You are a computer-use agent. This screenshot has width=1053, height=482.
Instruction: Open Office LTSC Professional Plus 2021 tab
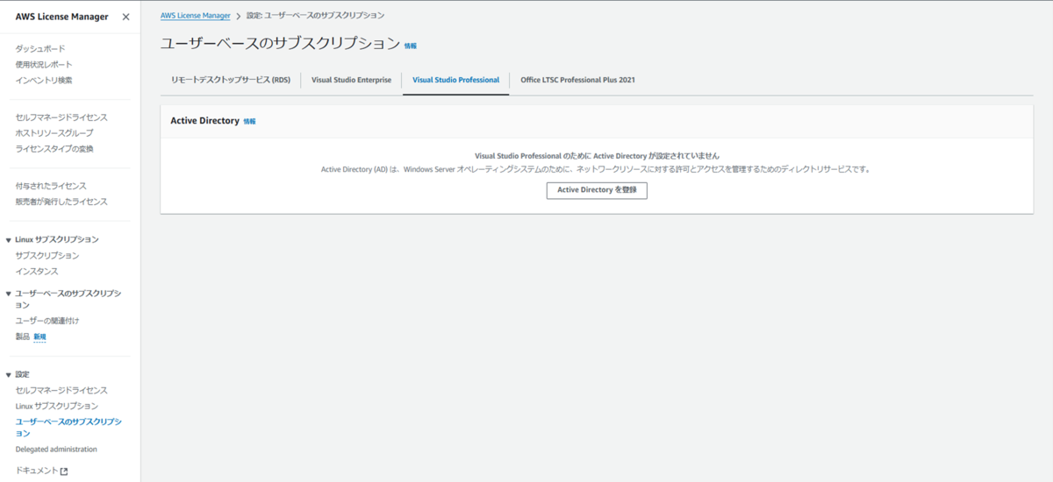(577, 80)
